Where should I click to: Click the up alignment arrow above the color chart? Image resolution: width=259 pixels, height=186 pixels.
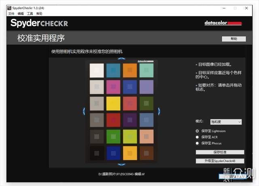coord(121,59)
